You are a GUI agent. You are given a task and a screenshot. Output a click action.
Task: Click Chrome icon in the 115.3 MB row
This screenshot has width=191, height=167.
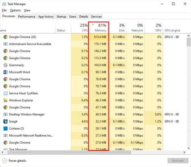[x=6, y=58]
